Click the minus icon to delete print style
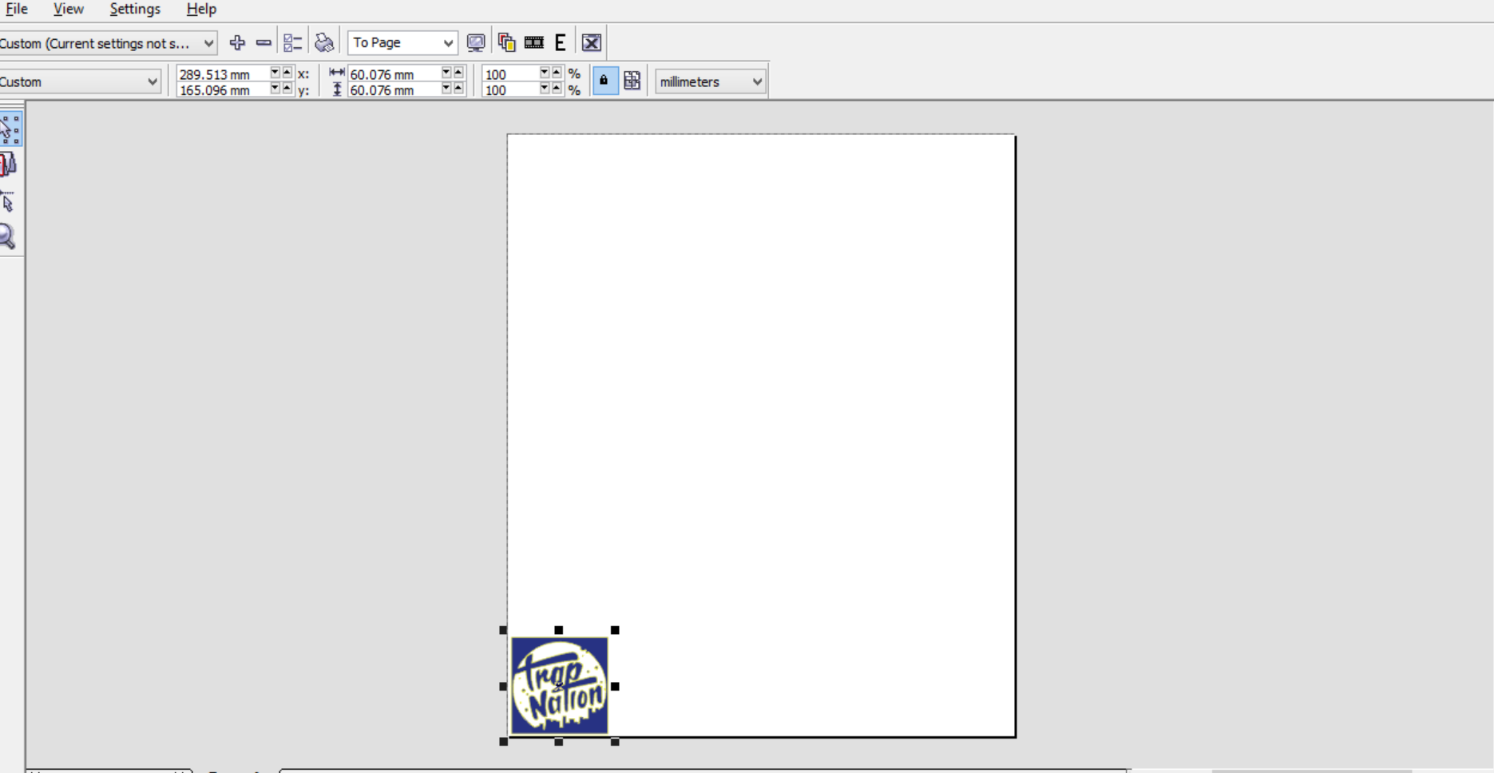Viewport: 1494px width, 773px height. pos(264,42)
